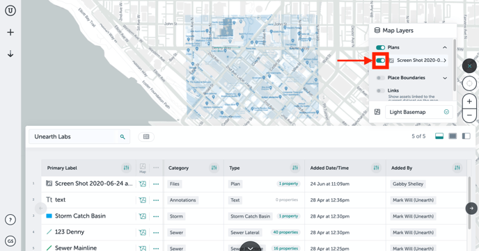Image resolution: width=479 pixels, height=251 pixels.
Task: Zoom out on the map
Action: tap(469, 115)
